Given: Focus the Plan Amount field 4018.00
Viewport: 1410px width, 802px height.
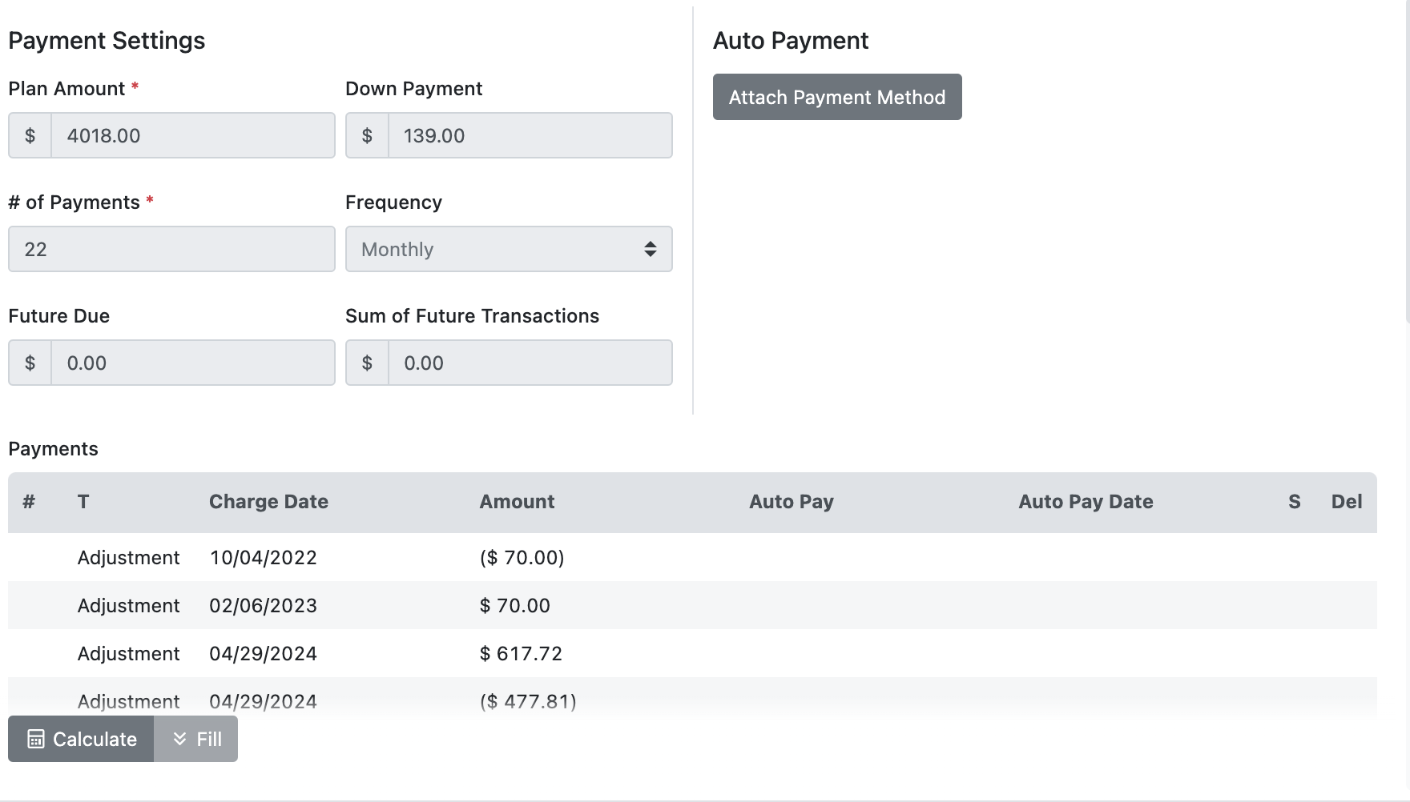Looking at the screenshot, I should click(x=193, y=135).
